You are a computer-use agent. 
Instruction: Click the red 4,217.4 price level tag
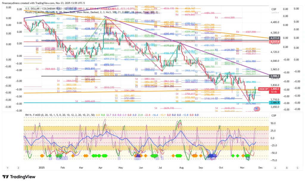pos(274,42)
